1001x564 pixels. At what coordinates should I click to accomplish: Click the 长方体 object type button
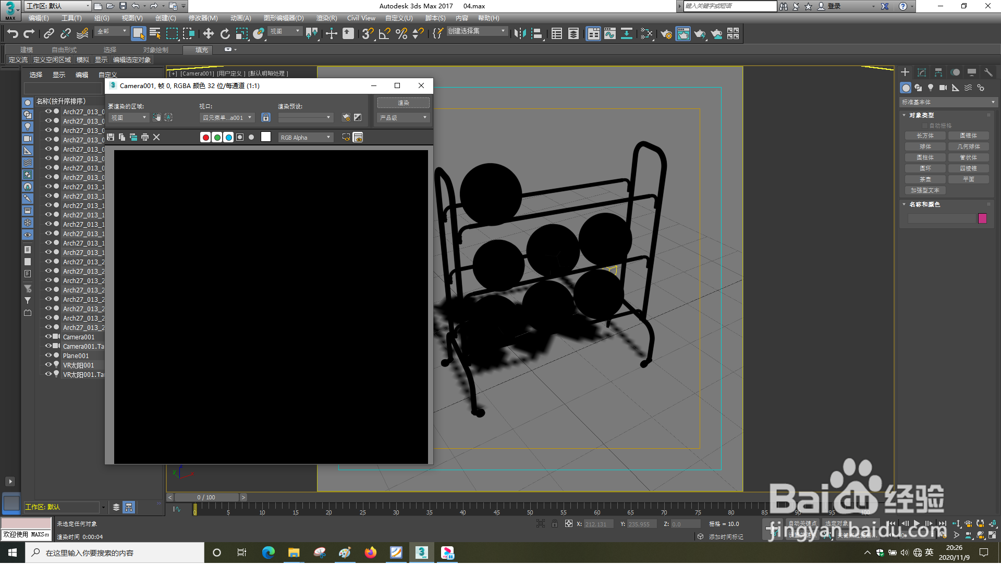(925, 136)
